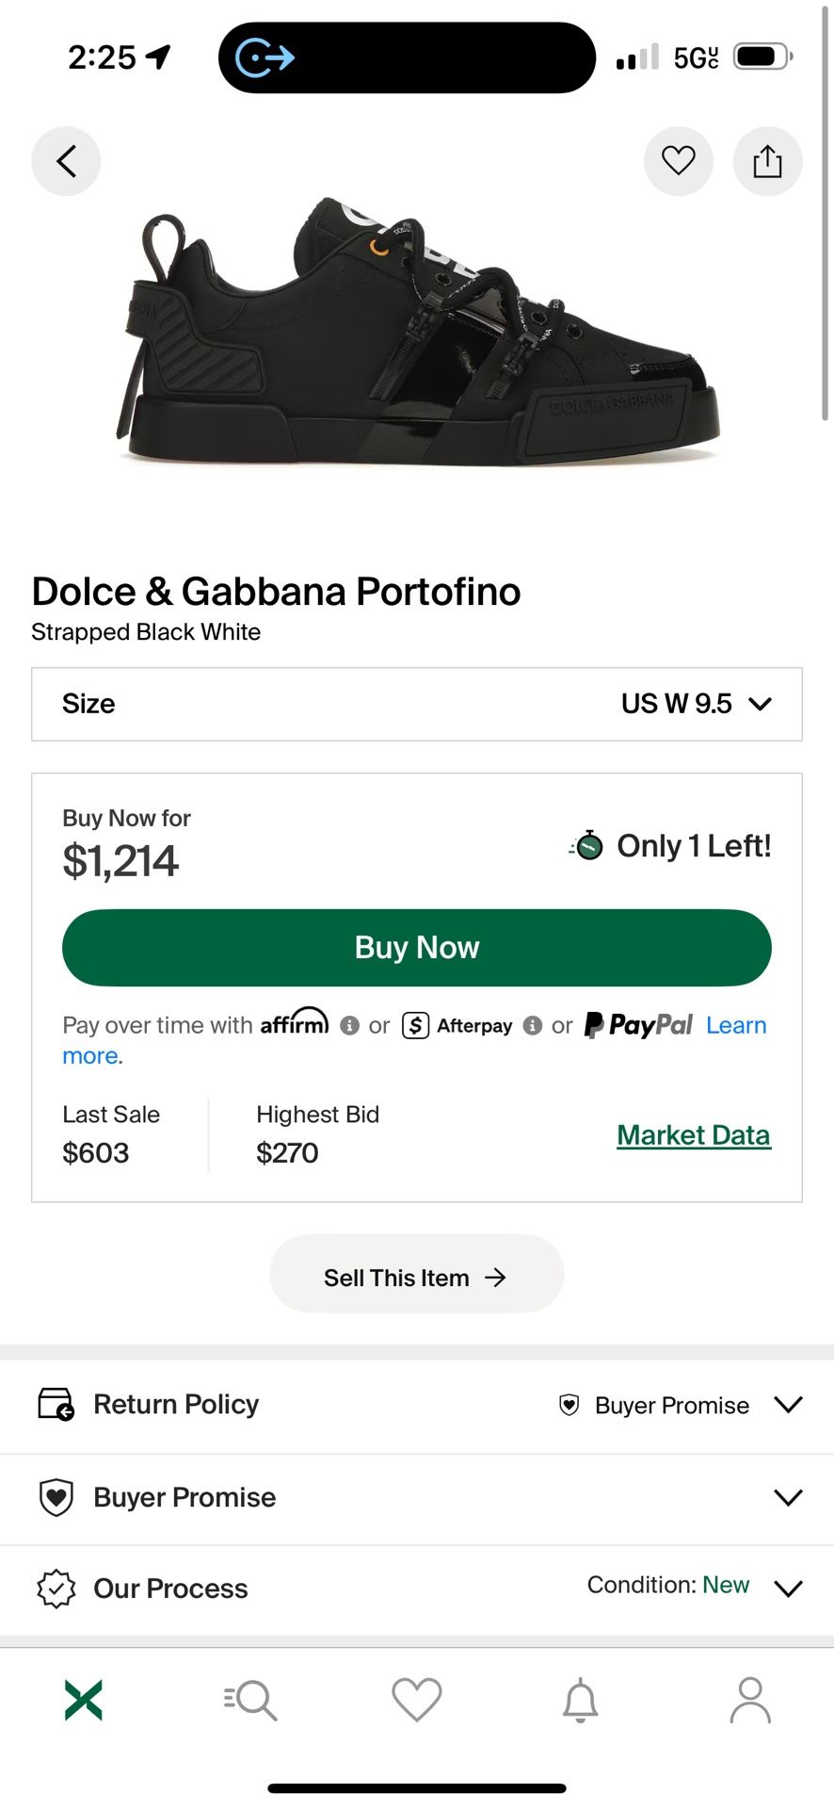
Task: Go to StockX home tab
Action: 84,1700
